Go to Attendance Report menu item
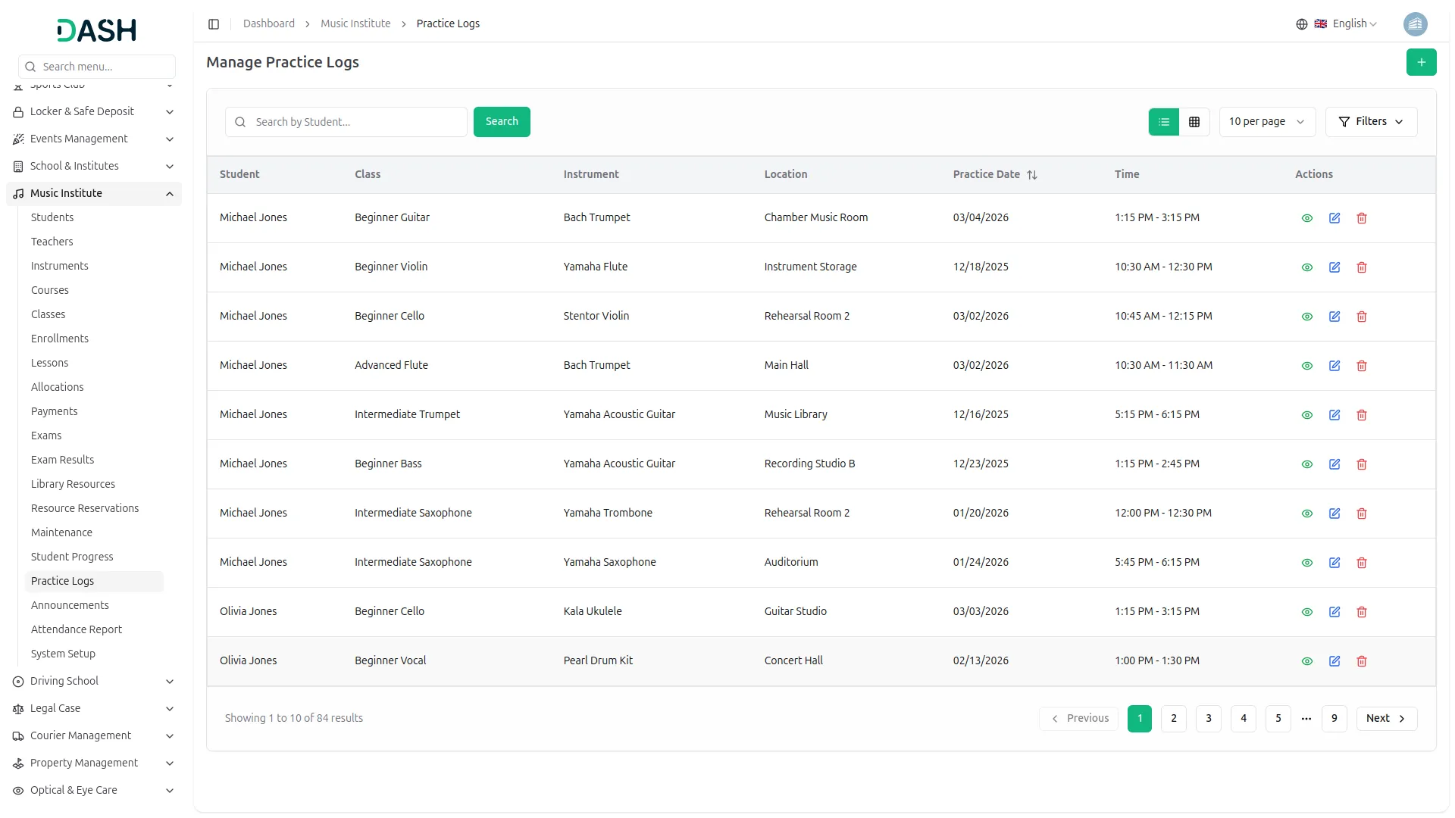The image size is (1455, 818). click(76, 629)
